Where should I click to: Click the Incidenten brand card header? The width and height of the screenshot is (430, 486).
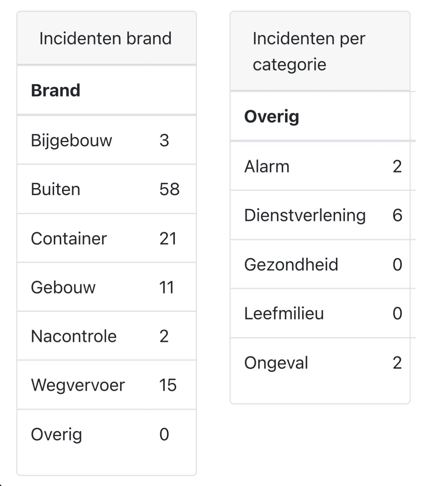[105, 38]
